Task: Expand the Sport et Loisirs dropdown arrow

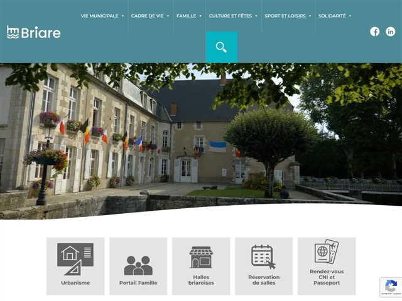Action: point(310,16)
